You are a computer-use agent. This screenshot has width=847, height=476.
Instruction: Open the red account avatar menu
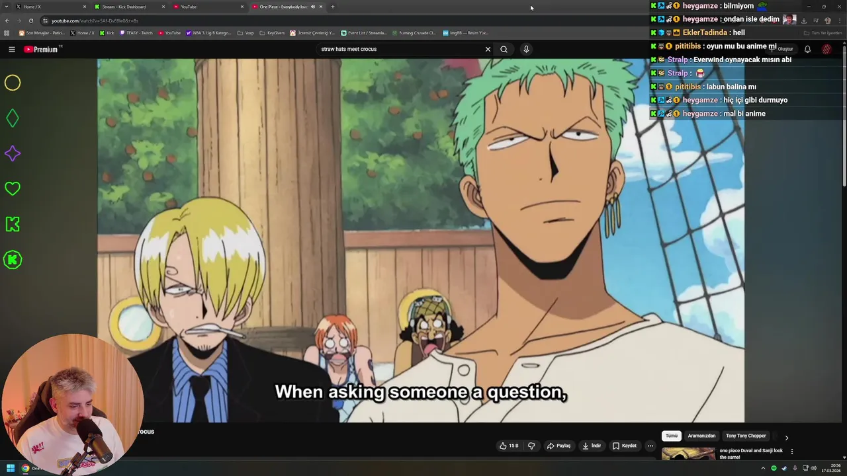click(826, 49)
